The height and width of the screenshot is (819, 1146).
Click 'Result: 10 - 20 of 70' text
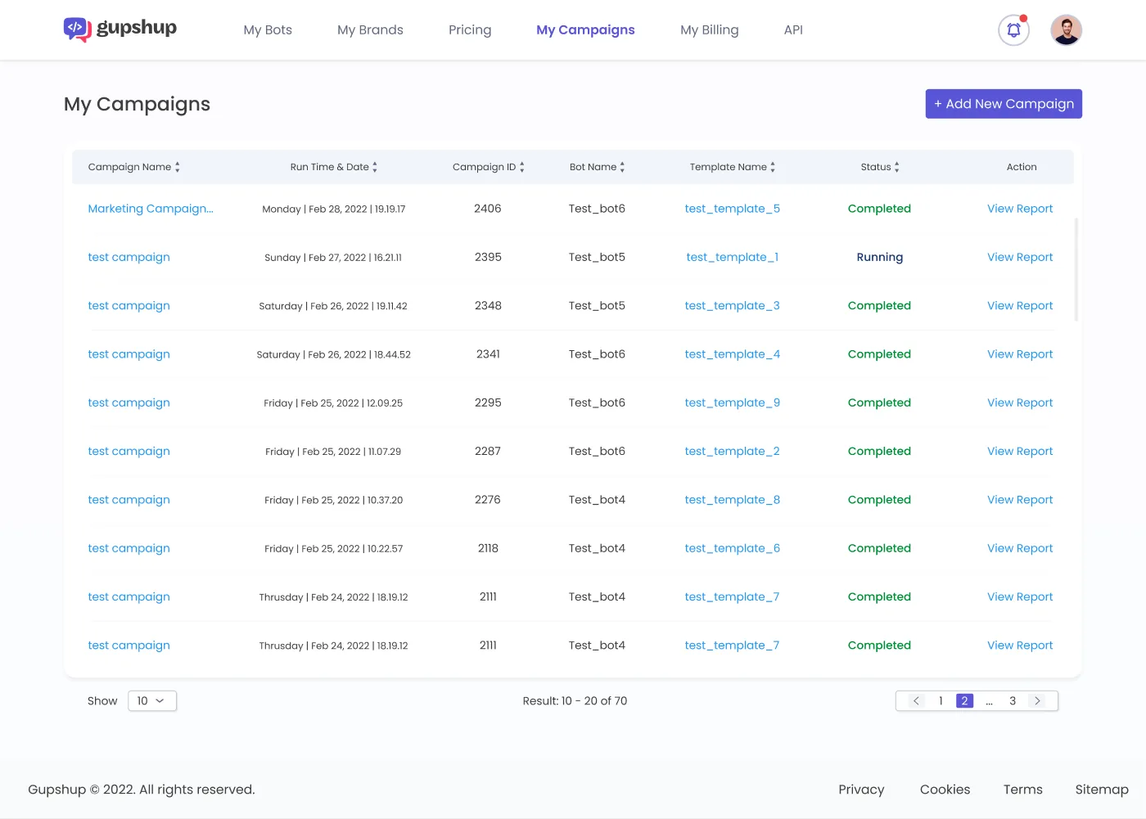pyautogui.click(x=575, y=701)
